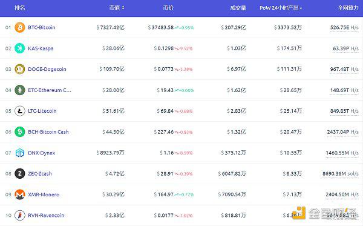This screenshot has width=363, height=226.
Task: Click the Dogecoin Shiba coin icon
Action: [x=20, y=69]
